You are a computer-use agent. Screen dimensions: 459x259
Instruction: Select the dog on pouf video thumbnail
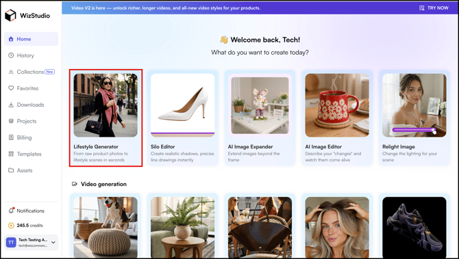point(106,227)
